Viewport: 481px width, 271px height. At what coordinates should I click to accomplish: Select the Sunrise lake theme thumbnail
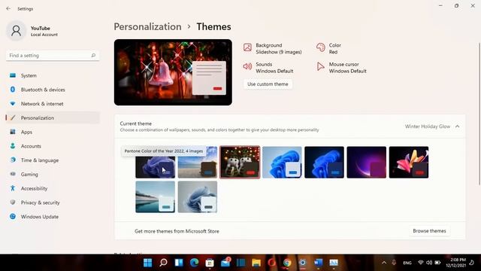tap(156, 196)
